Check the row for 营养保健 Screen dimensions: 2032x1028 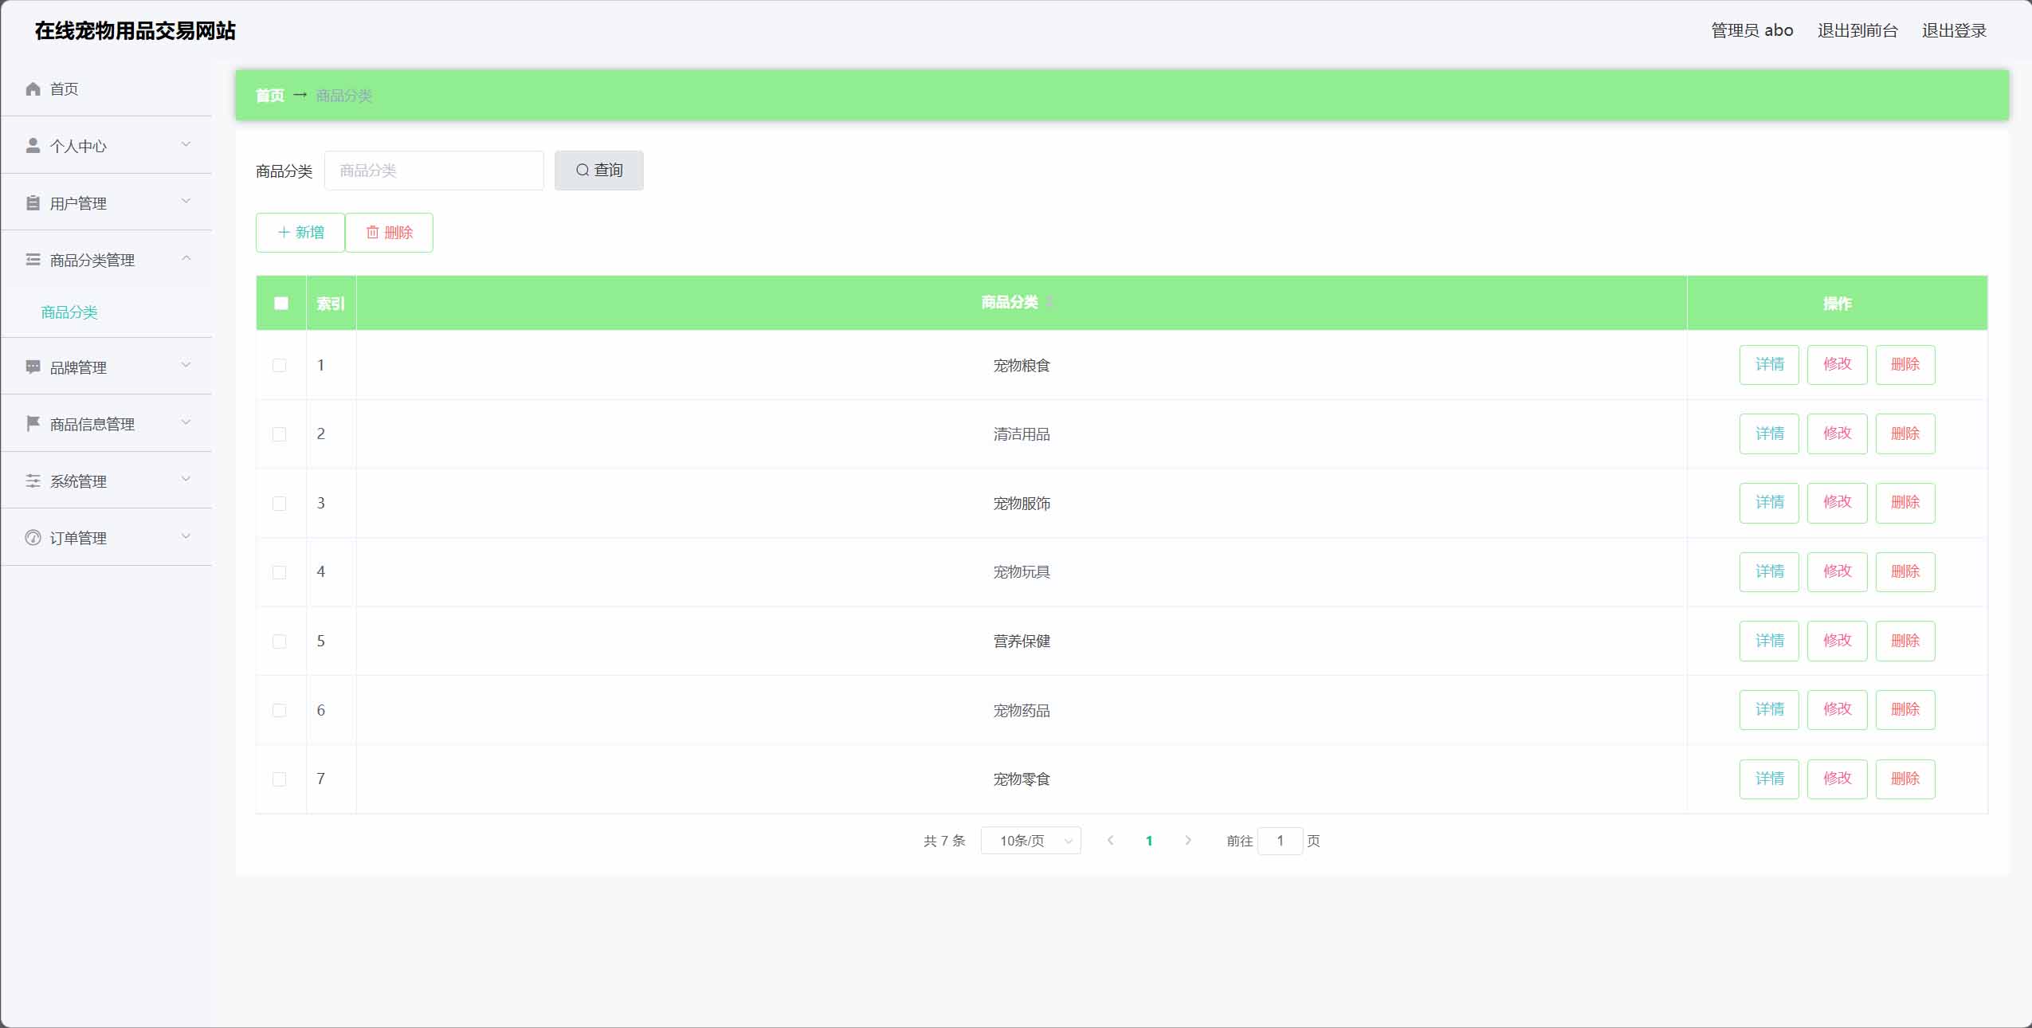point(279,641)
